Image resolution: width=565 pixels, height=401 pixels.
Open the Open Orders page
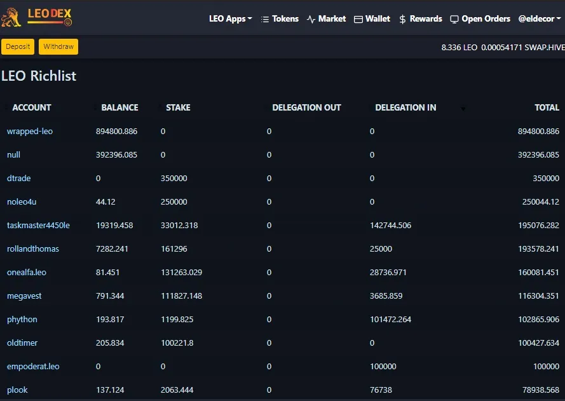[x=480, y=18]
